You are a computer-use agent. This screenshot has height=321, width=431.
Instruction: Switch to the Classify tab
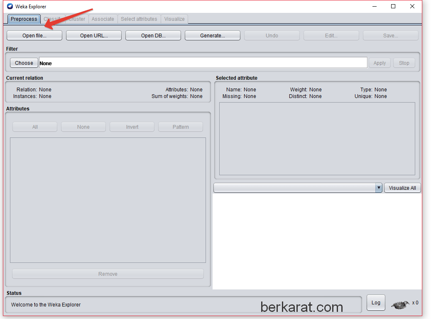coord(53,19)
